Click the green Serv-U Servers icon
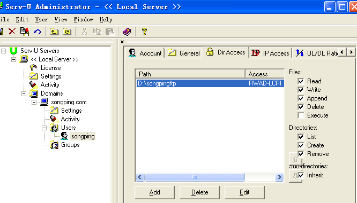The image size is (357, 203). pyautogui.click(x=13, y=51)
